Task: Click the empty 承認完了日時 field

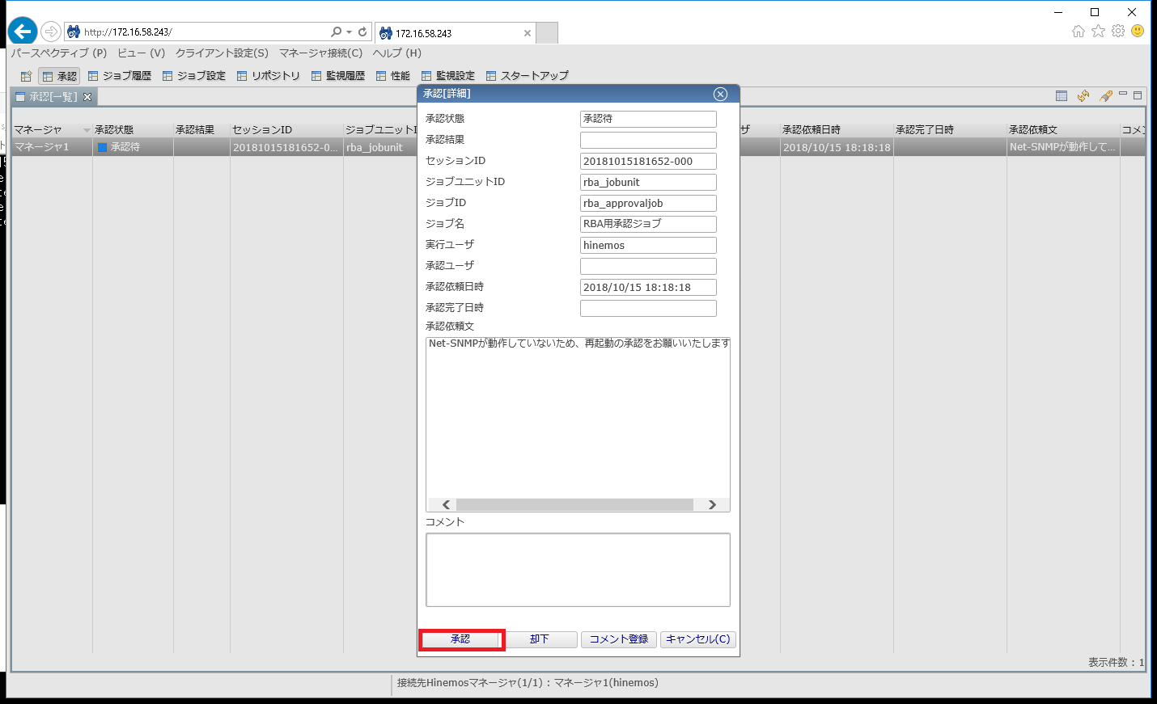Action: tap(648, 308)
